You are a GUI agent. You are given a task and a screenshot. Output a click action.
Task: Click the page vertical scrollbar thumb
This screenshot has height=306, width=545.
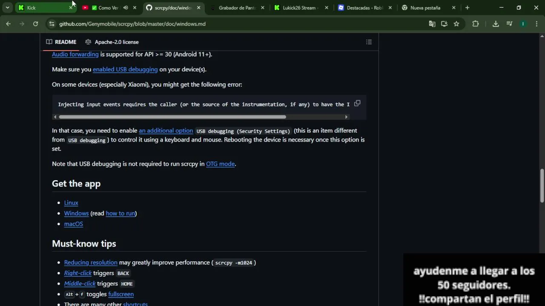[x=542, y=186]
